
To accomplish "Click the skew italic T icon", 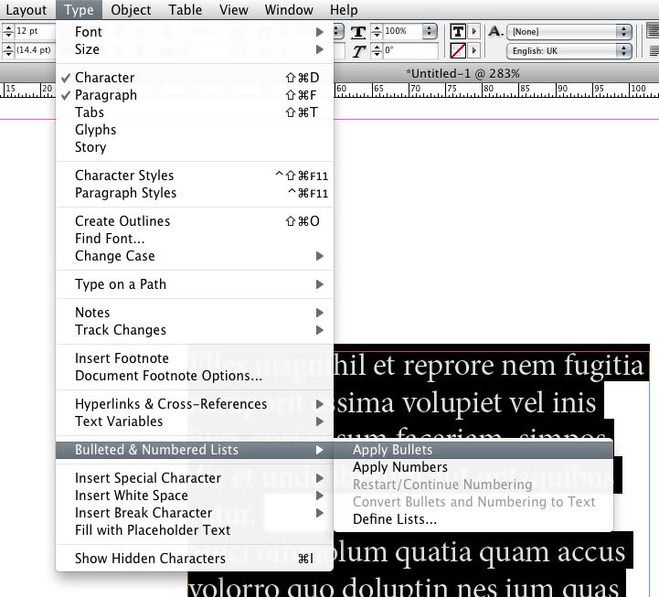I will click(358, 51).
